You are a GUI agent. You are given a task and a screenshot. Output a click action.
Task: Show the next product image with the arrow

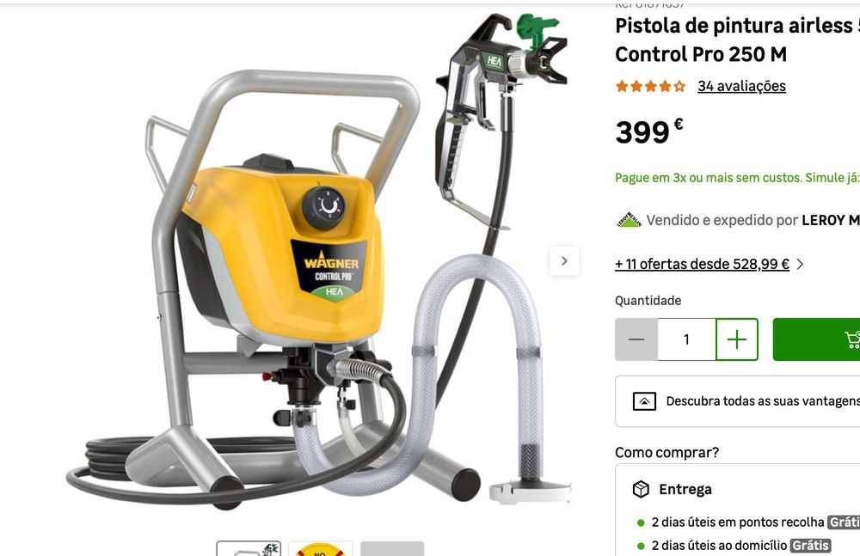(564, 261)
